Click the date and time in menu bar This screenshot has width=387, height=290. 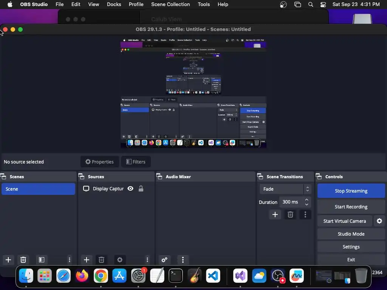click(x=356, y=5)
